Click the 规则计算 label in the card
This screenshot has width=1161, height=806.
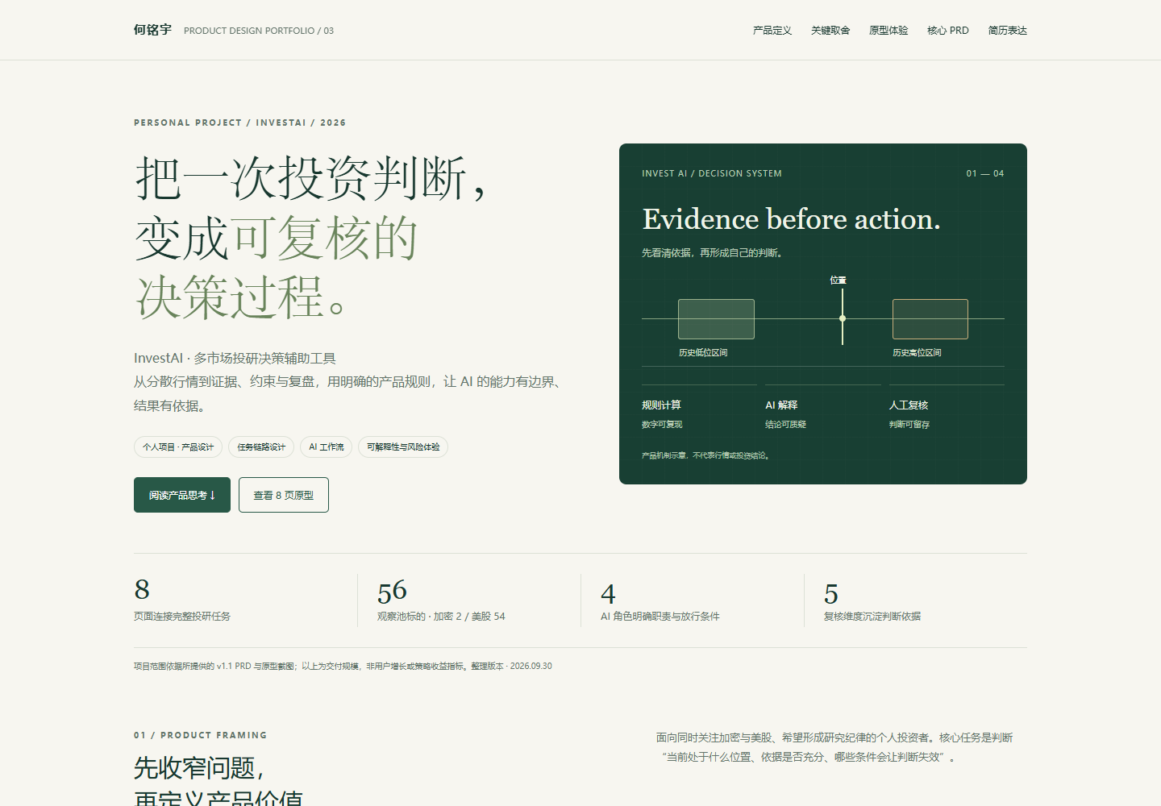(661, 405)
